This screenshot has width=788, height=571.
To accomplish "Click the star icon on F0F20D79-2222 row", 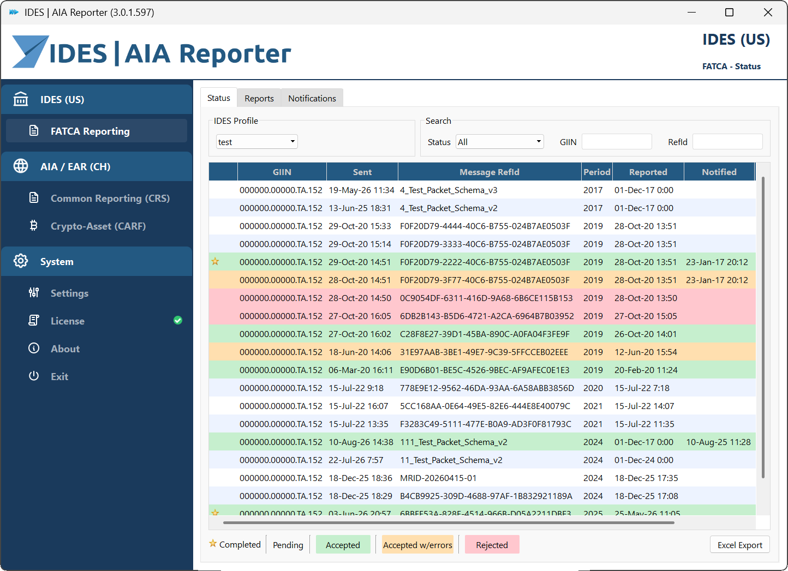I will pyautogui.click(x=215, y=262).
